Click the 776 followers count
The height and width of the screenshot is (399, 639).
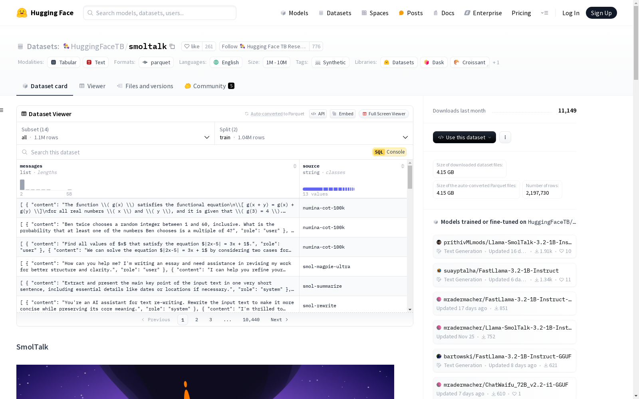pyautogui.click(x=316, y=46)
